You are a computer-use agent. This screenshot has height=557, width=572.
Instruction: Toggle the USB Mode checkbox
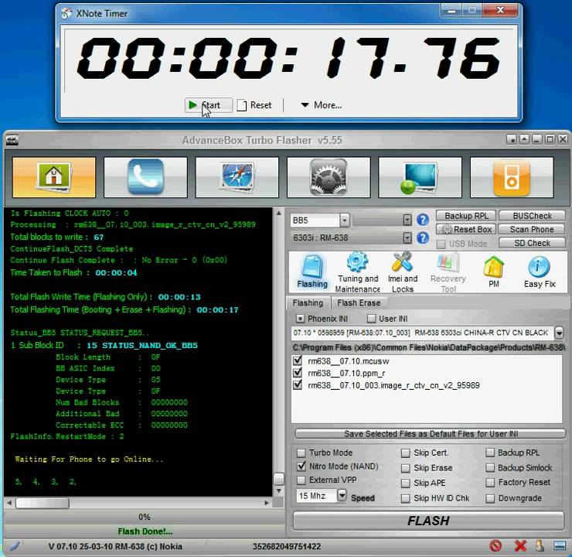click(441, 244)
